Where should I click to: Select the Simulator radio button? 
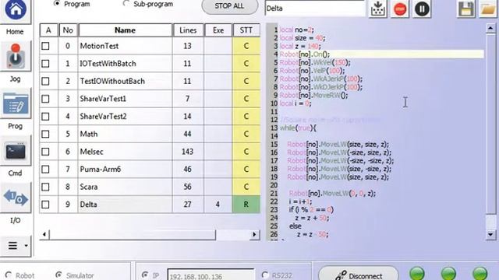pos(58,275)
